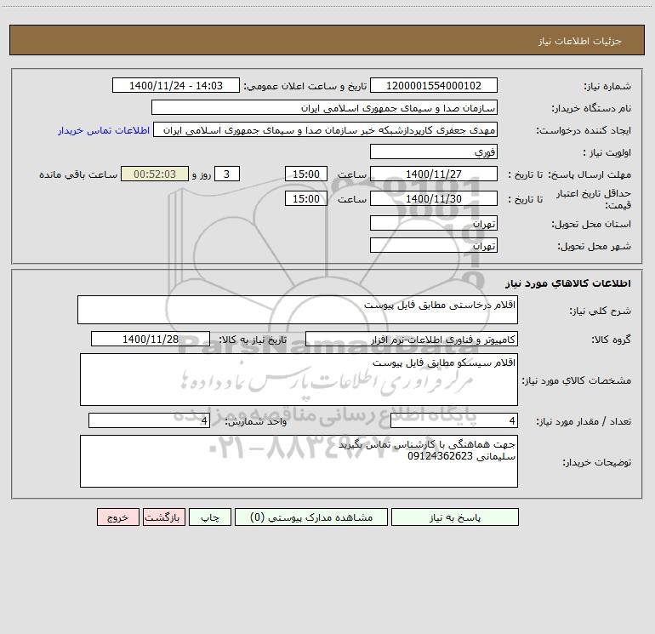This screenshot has width=655, height=634.
Task: Click the buyer organization name field
Action: pyautogui.click(x=324, y=108)
